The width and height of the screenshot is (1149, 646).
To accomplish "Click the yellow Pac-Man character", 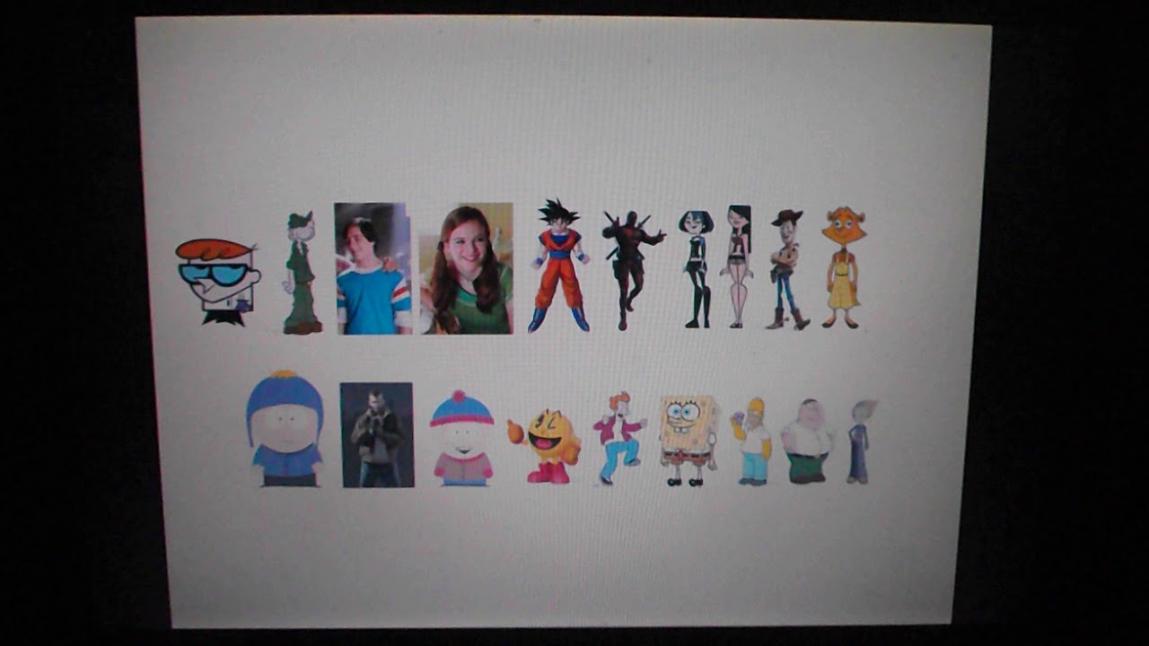I will [x=545, y=446].
